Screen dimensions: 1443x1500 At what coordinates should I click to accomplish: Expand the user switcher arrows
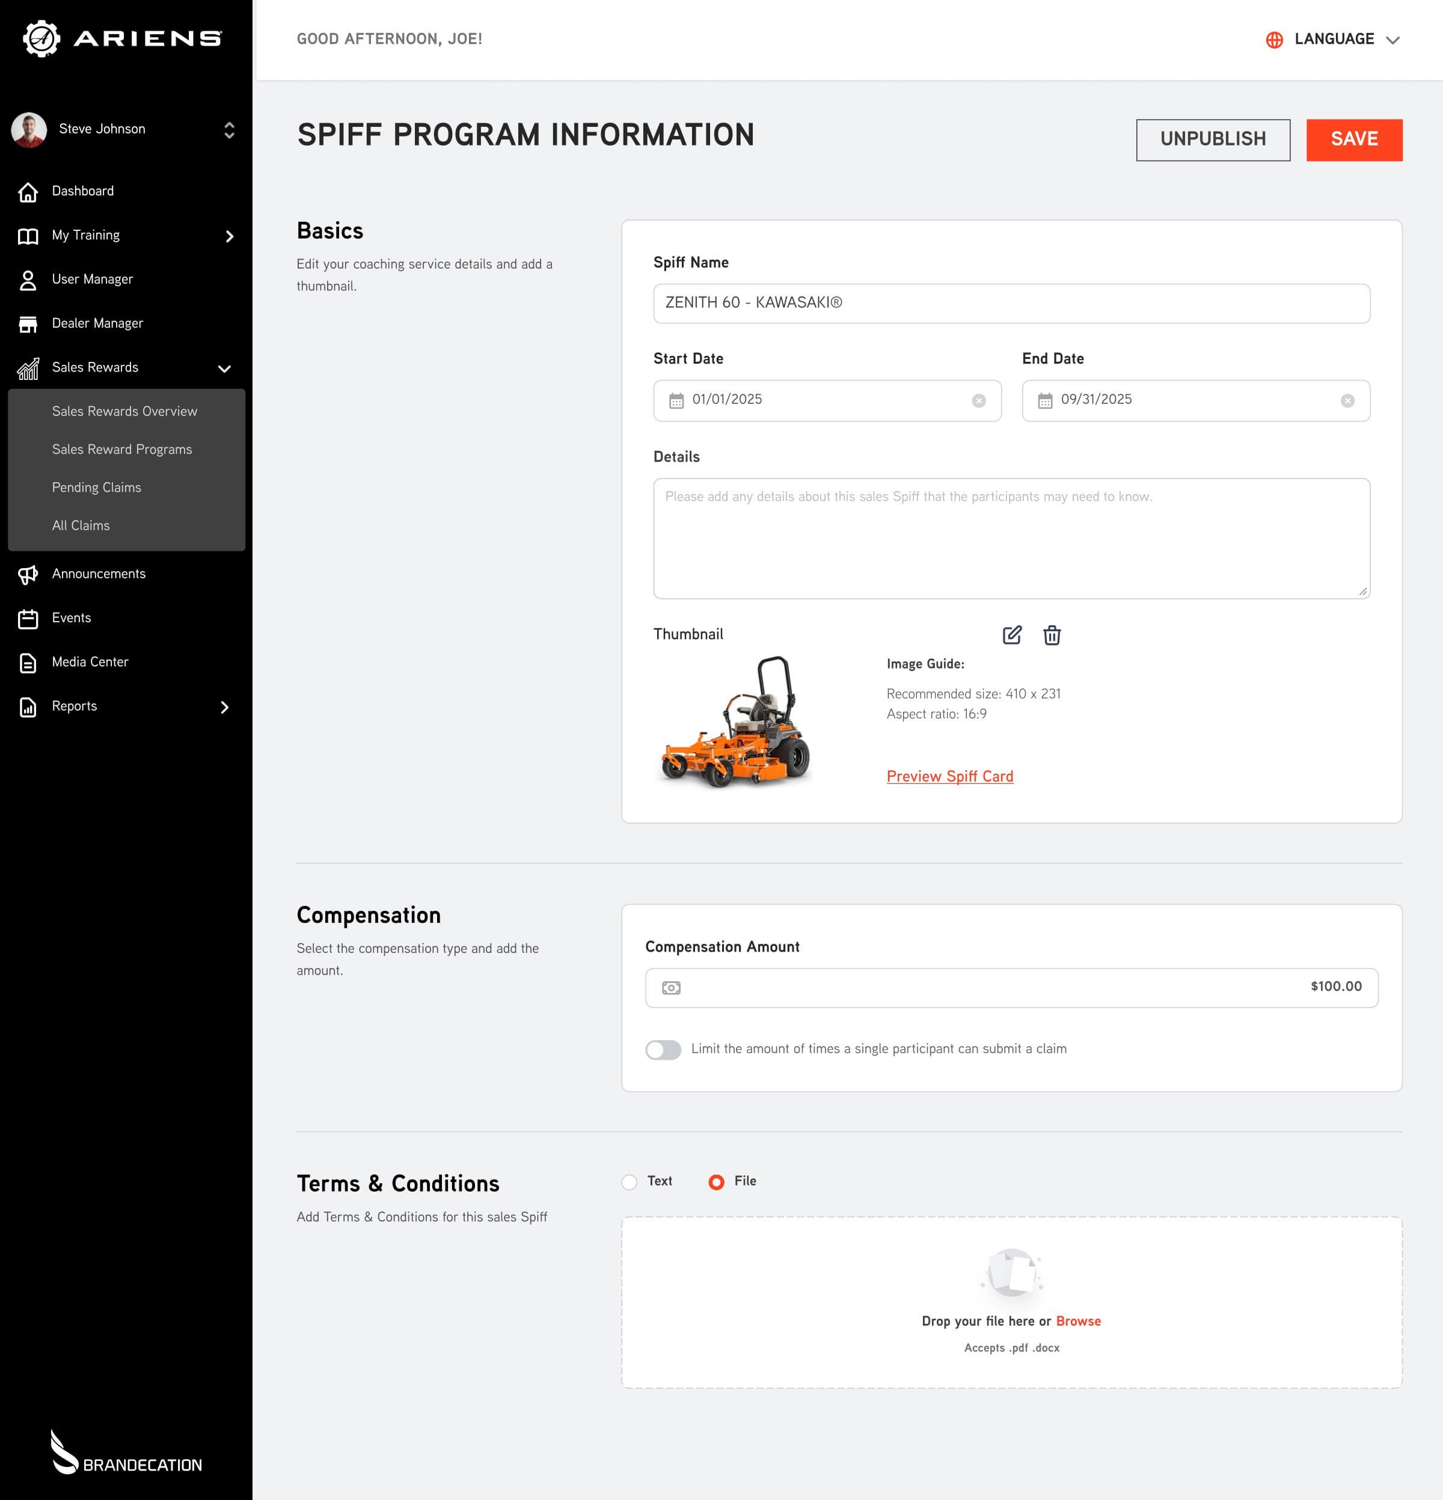tap(229, 130)
